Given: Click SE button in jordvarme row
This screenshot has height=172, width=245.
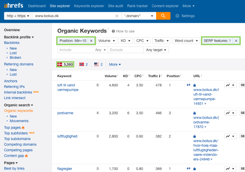Looking at the screenshot, I should (x=242, y=113).
